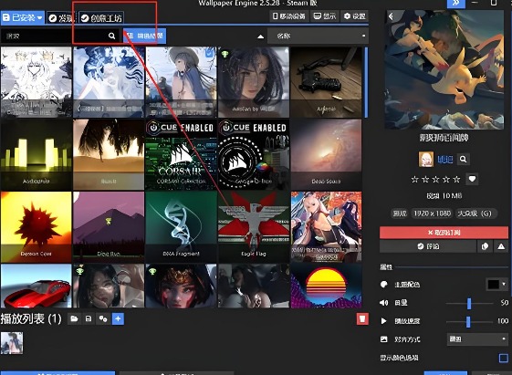
Task: Click the search magnifier icon in search bar
Action: 111,36
